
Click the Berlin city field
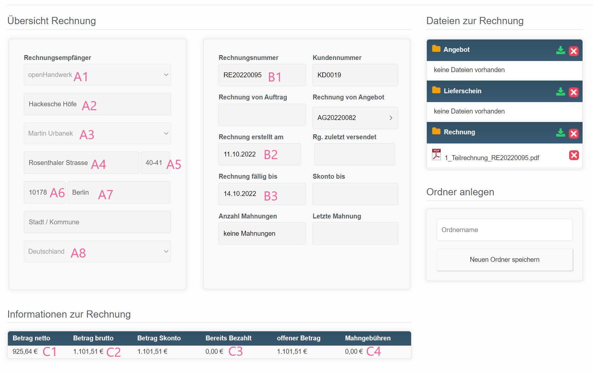tap(119, 192)
